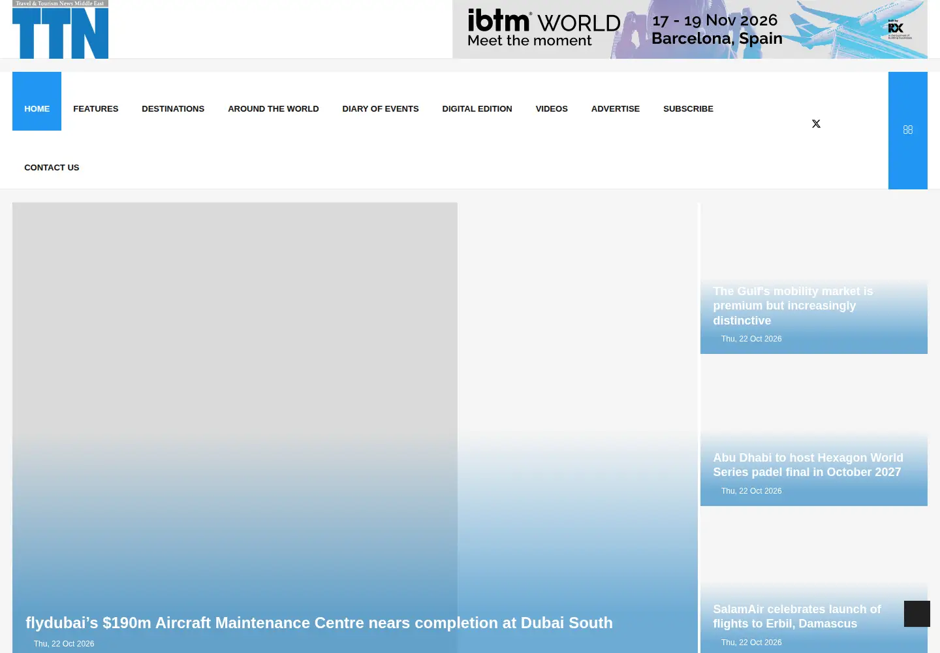Open the Advertise page
This screenshot has height=653, width=940.
click(x=616, y=108)
